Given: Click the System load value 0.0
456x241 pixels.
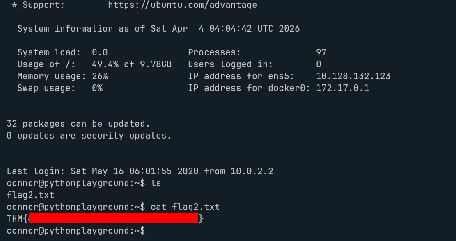Looking at the screenshot, I should [100, 52].
